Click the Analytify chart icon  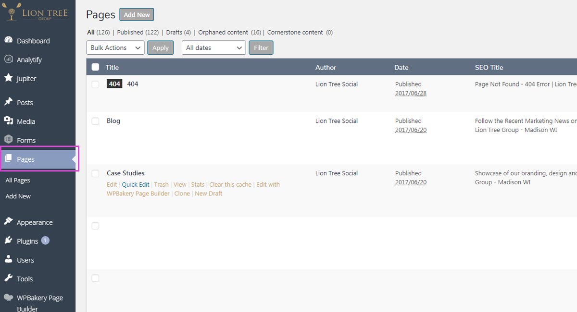point(8,59)
